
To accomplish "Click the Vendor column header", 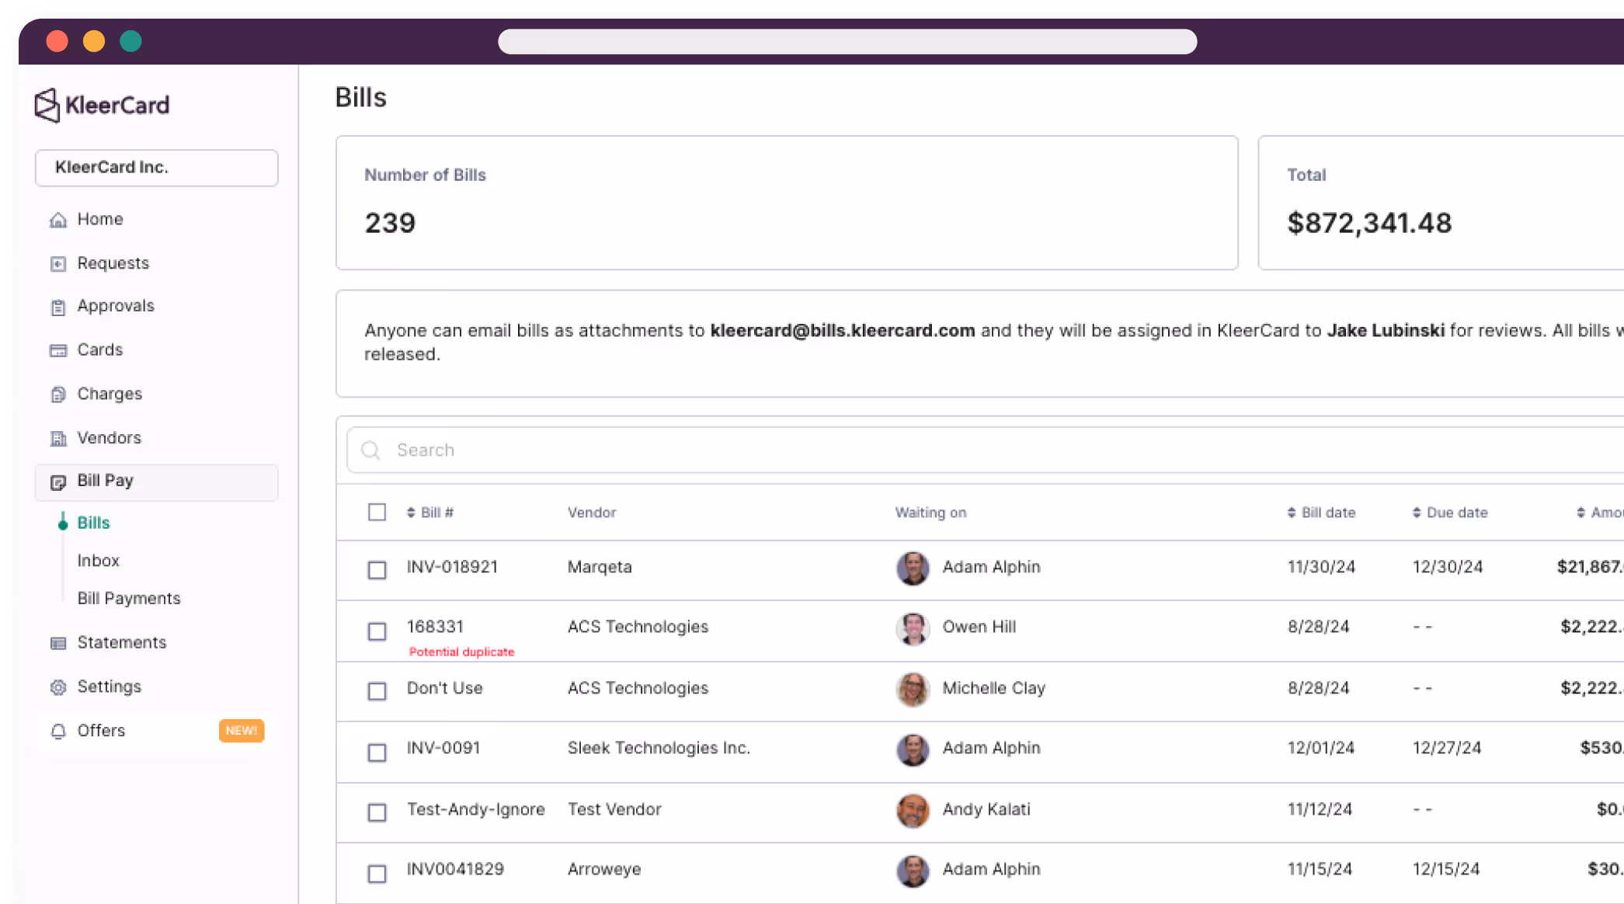I will (x=591, y=513).
